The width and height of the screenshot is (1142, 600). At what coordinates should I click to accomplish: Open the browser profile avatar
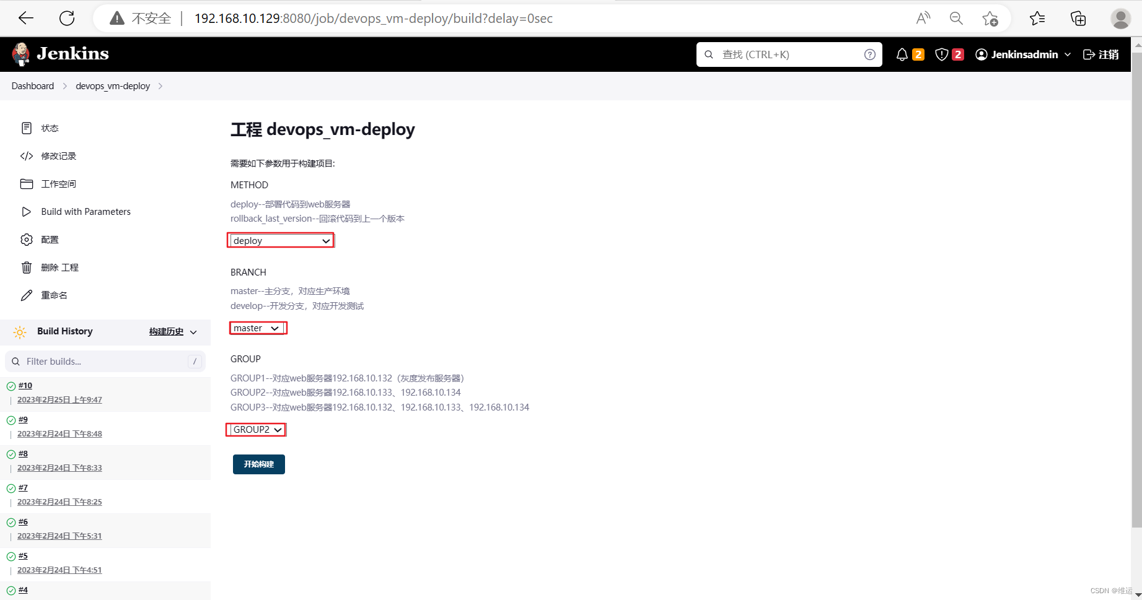1120,19
